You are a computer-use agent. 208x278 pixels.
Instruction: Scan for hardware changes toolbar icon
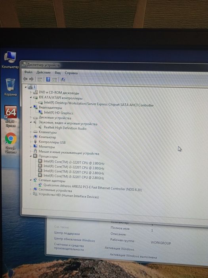pos(63,80)
